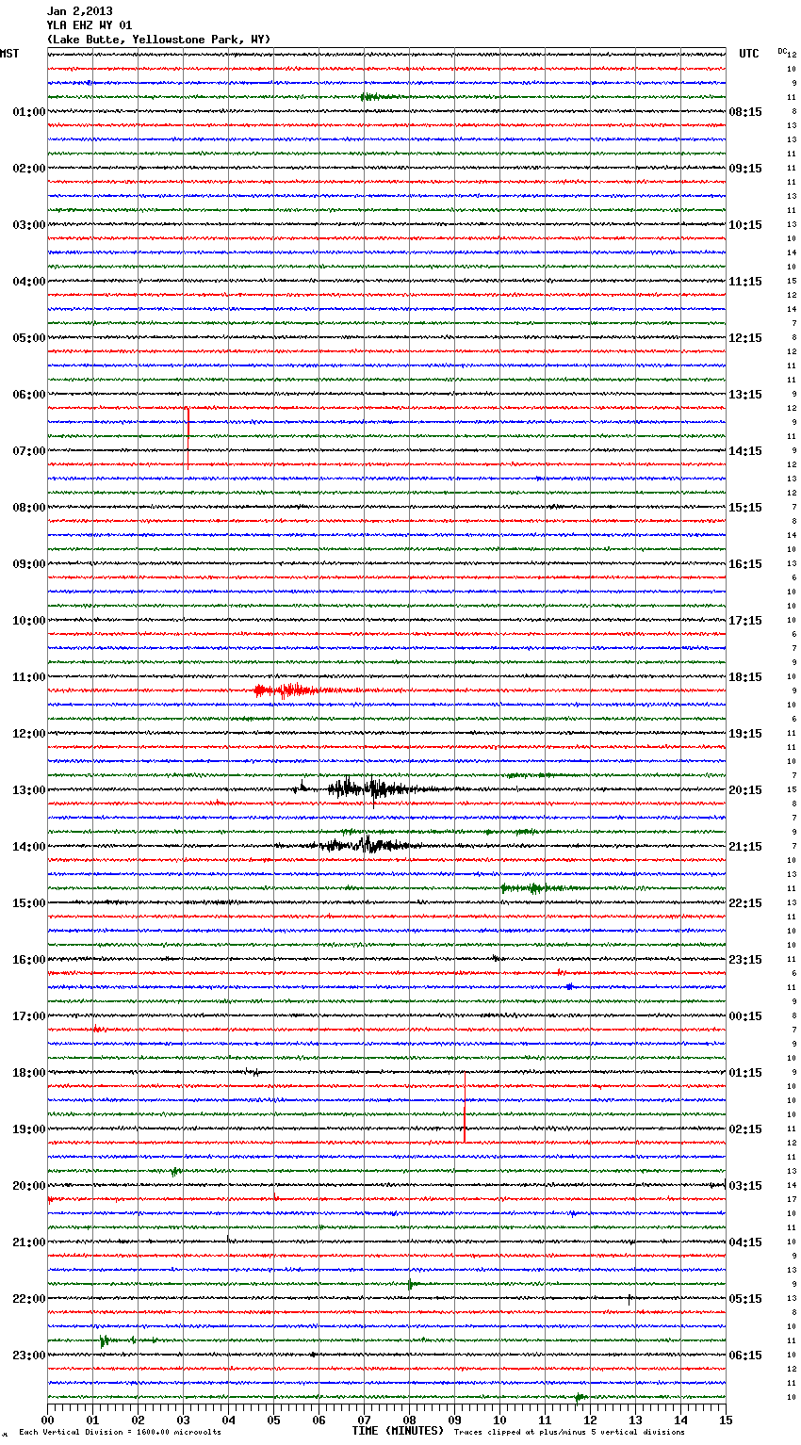This screenshot has height=1445, width=801.
Task: Click the "MST" time zone header
Action: point(9,54)
